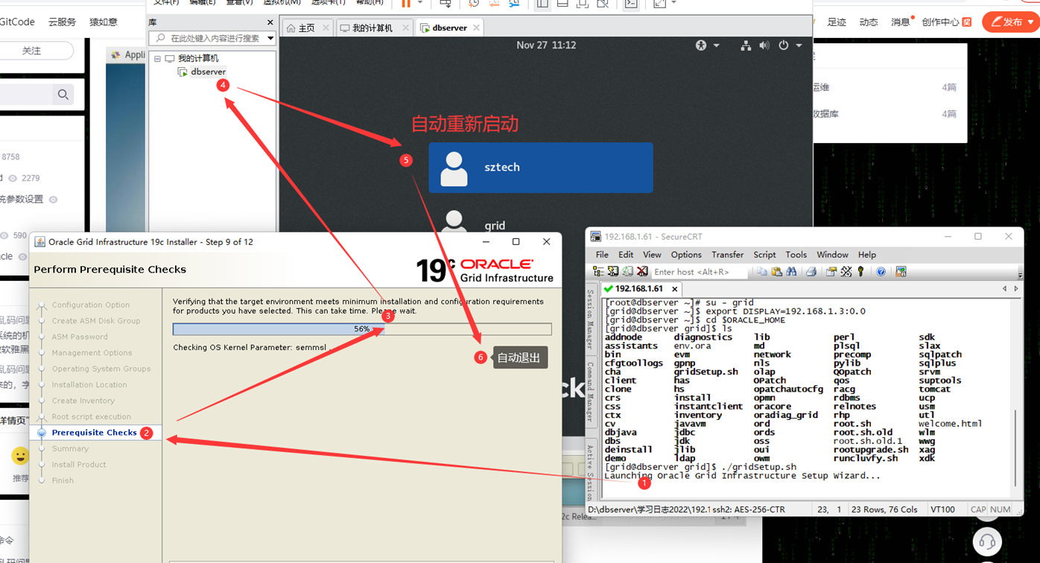This screenshot has height=563, width=1040.
Task: Switch to the 我的计算机 tab
Action: coord(372,28)
